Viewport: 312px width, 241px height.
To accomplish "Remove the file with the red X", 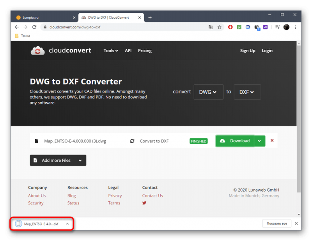I will [x=272, y=140].
